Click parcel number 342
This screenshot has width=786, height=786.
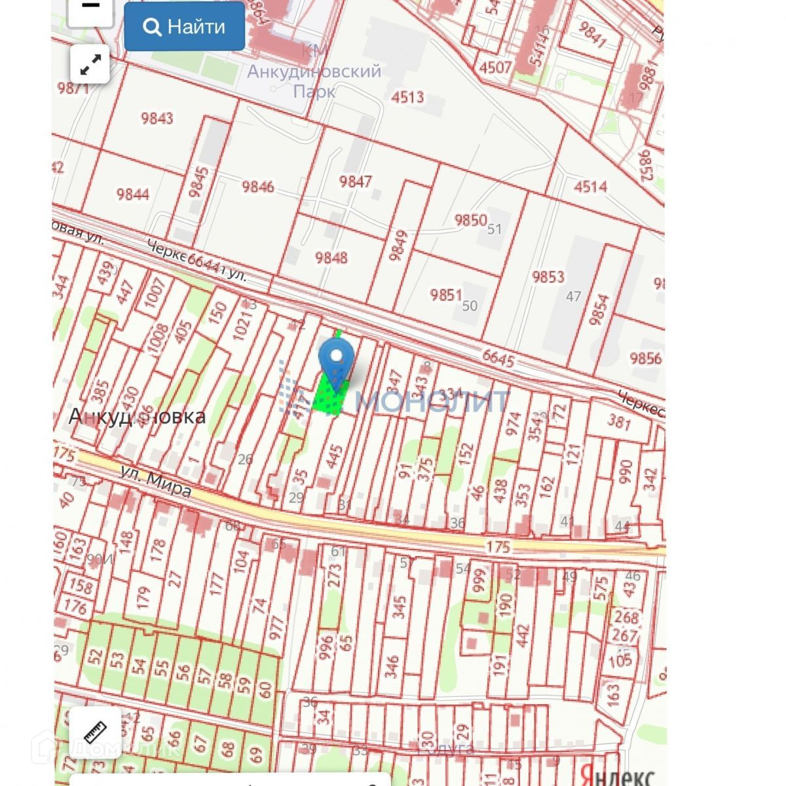(x=650, y=480)
